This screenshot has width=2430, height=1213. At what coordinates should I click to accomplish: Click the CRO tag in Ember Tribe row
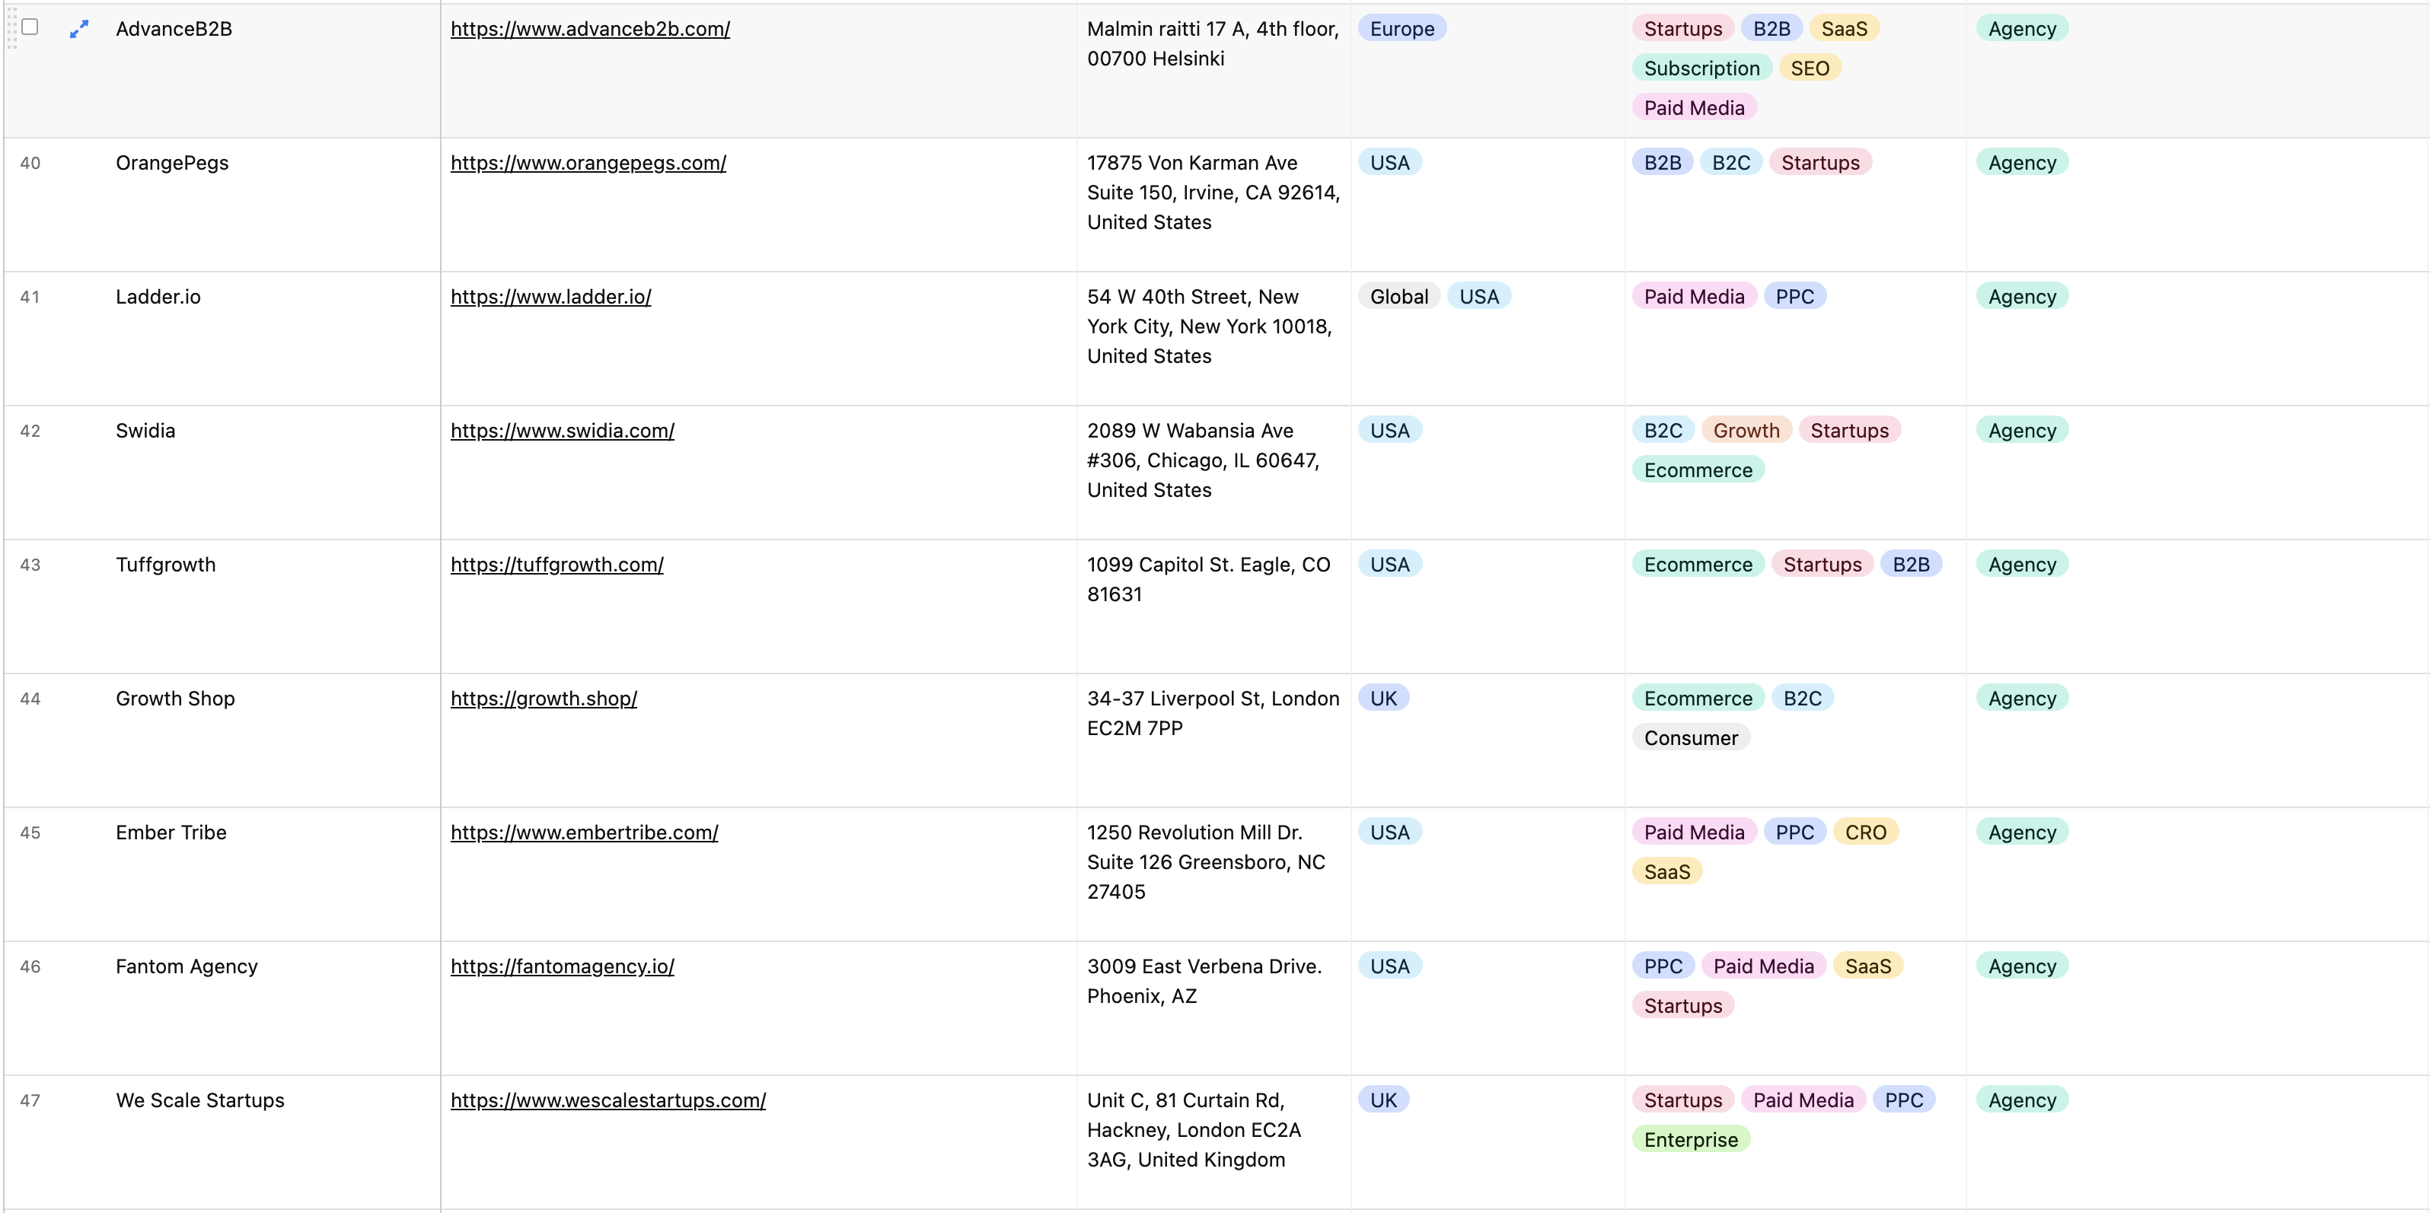1865,832
